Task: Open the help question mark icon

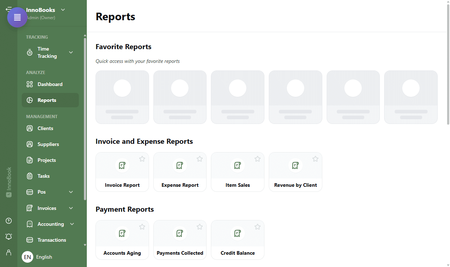Action: point(9,221)
